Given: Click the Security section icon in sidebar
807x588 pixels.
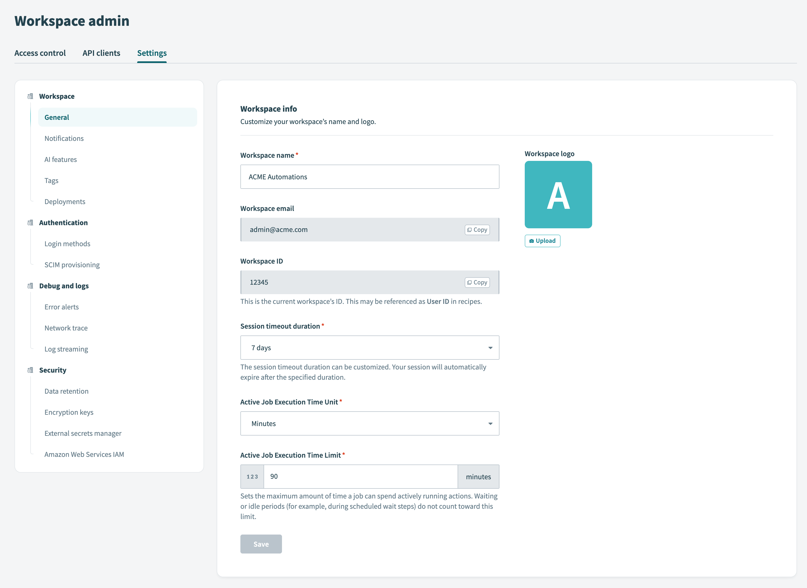Looking at the screenshot, I should point(30,370).
